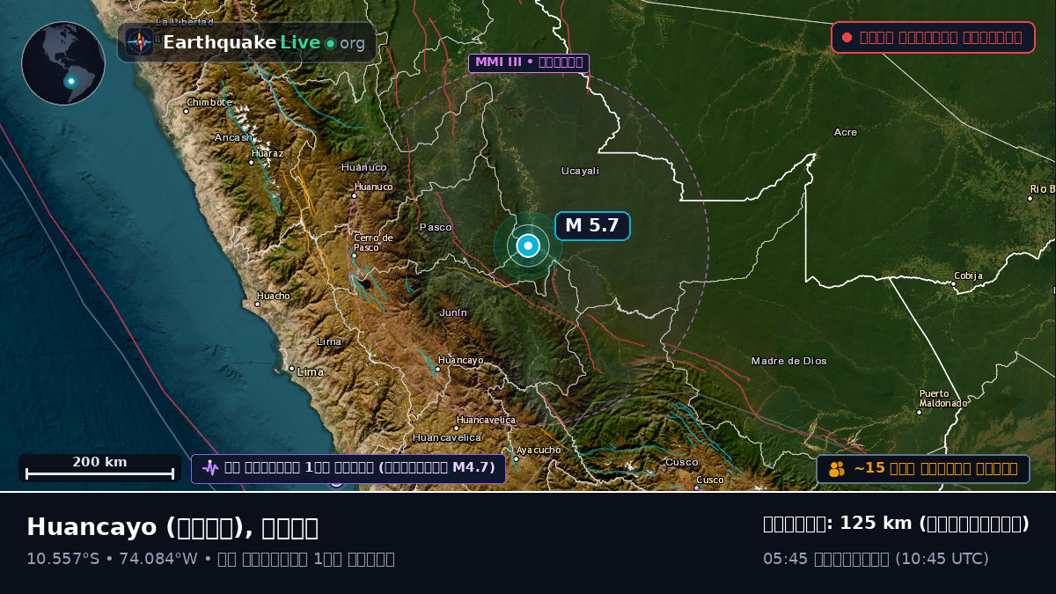1056x594 pixels.
Task: Click the aftershock badge mentioning M4.7
Action: pos(348,468)
